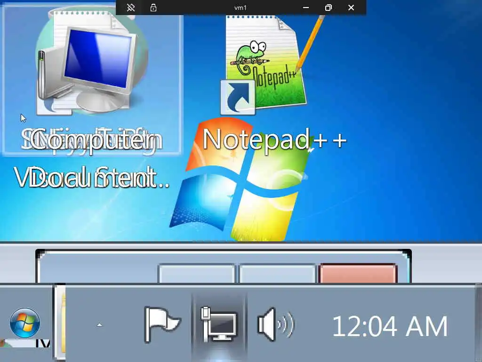
Task: Open the Action Center flag icon
Action: (162, 324)
